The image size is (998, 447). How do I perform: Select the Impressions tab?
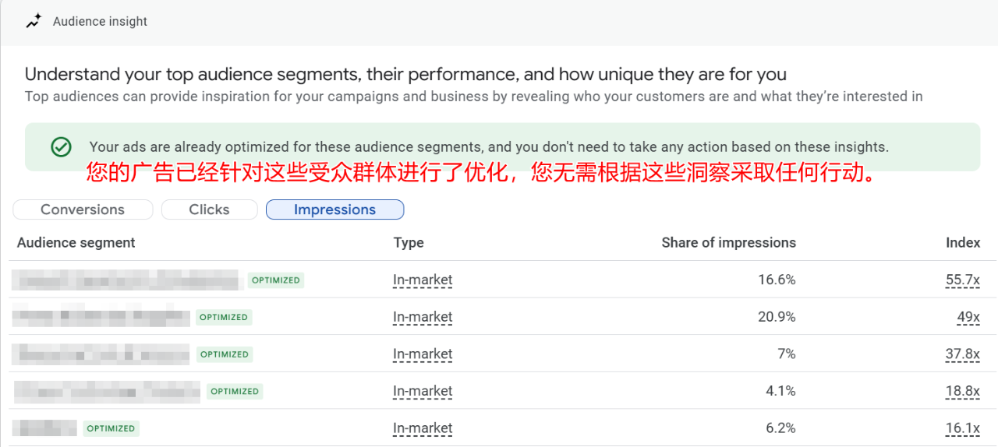(334, 209)
